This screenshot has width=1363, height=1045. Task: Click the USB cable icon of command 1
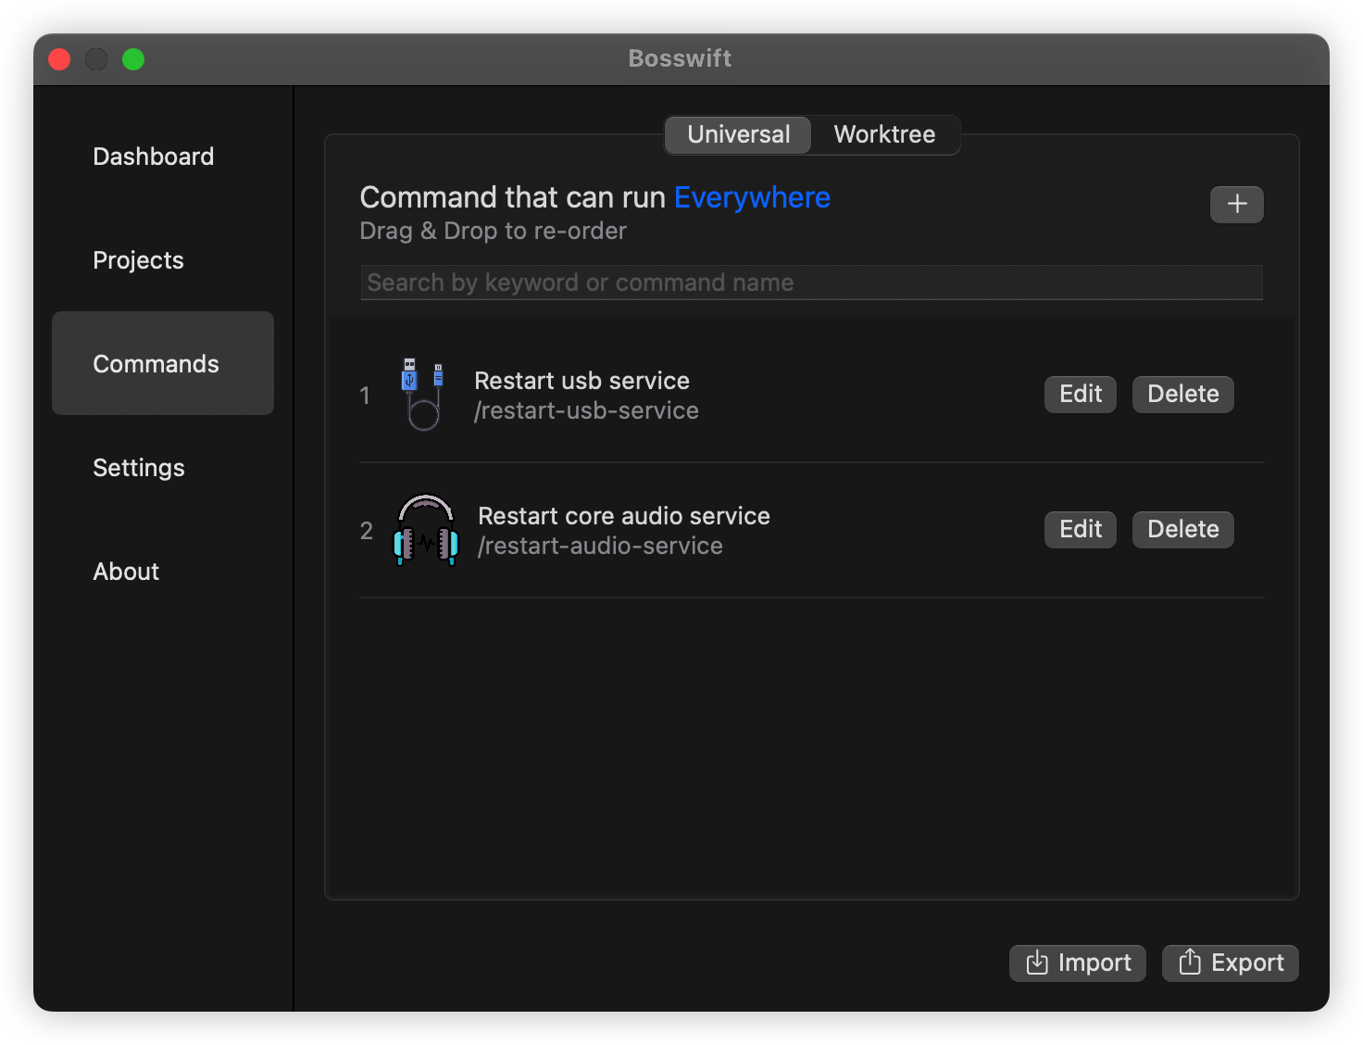pos(424,394)
